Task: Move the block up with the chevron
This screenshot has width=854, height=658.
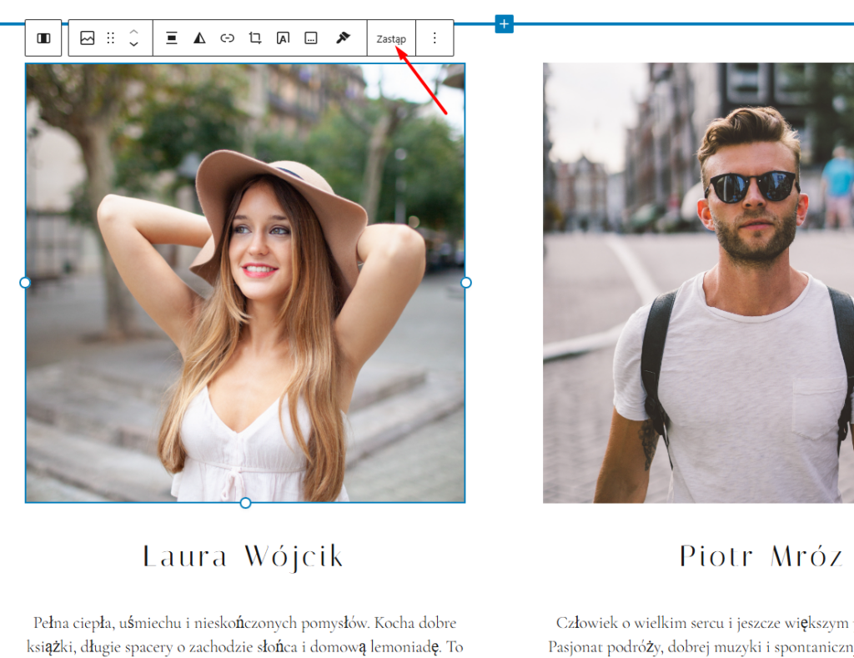Action: click(133, 32)
